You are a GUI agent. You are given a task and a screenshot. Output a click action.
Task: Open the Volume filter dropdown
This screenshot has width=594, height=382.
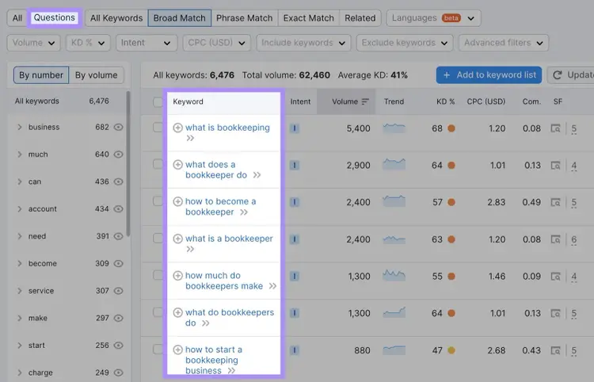34,43
